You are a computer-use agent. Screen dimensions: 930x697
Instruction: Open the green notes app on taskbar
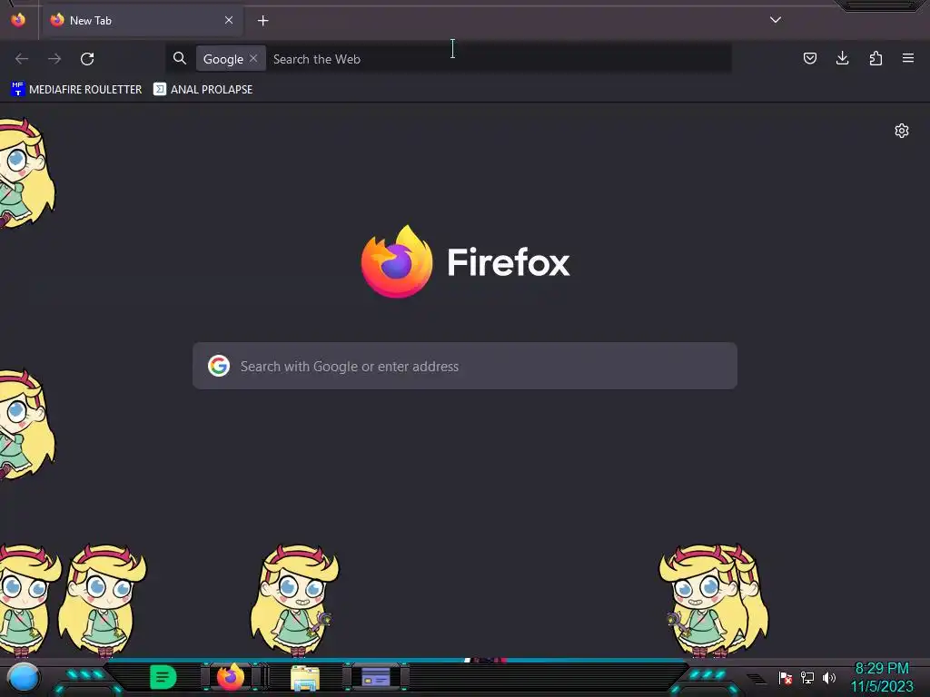coord(163,677)
